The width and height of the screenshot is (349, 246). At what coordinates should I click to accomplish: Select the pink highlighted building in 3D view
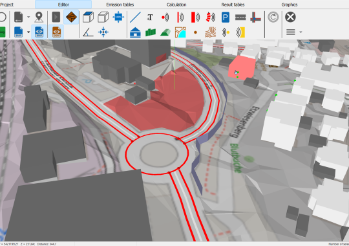(x=242, y=67)
